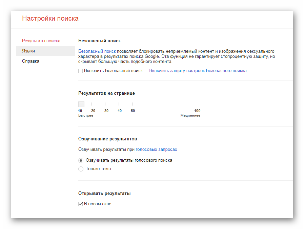Viewport: 304px width, 229px height.
Task: Switch to the Языки section
Action: coord(28,51)
